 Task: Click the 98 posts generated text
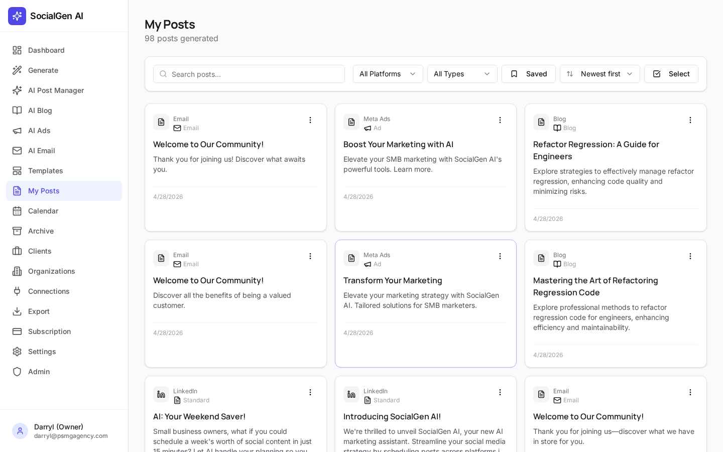[x=181, y=38]
